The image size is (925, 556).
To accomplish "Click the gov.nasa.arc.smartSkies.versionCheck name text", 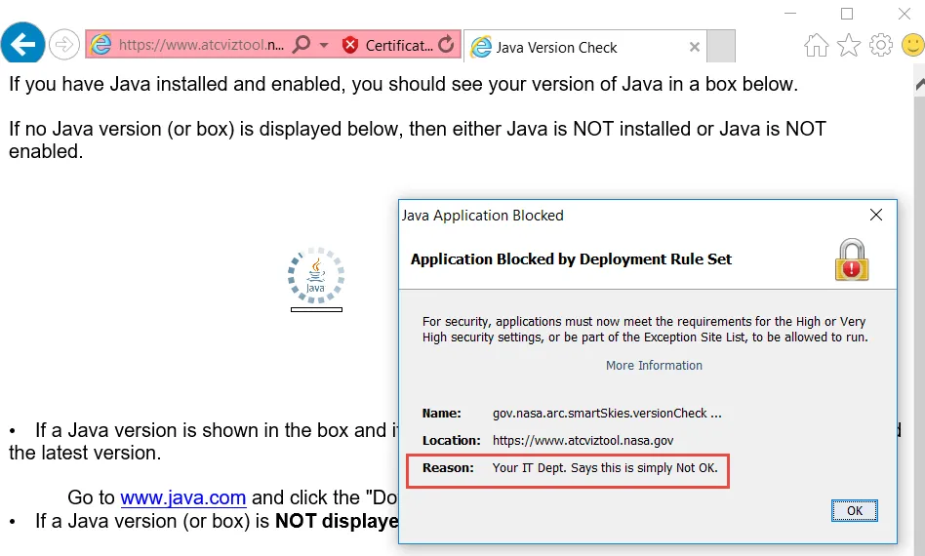I will point(607,414).
